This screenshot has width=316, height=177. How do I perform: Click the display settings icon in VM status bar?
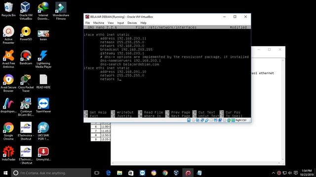pos(215,120)
